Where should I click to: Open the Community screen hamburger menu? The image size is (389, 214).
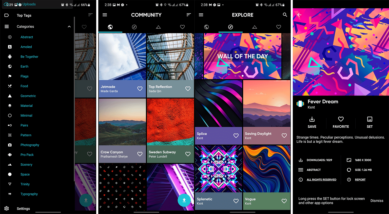(105, 15)
